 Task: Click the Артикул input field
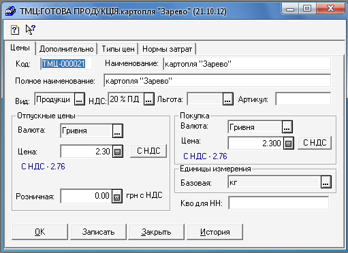[x=303, y=99]
